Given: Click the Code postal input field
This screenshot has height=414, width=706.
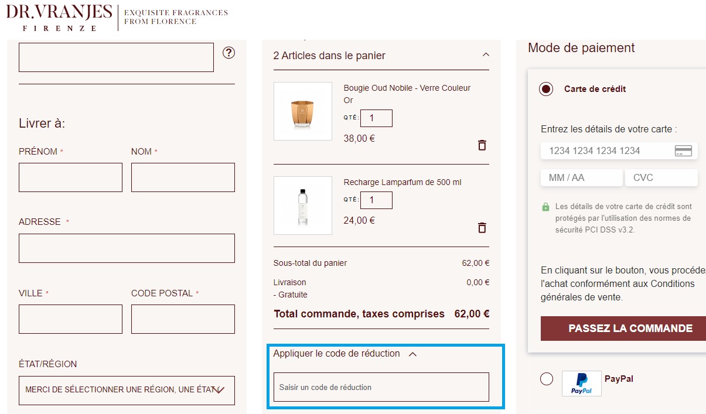Looking at the screenshot, I should coord(183,319).
